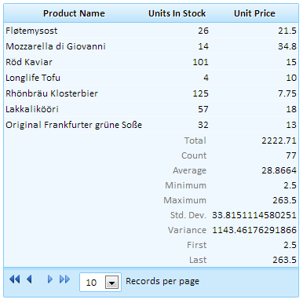Click the Total summary value 2222.71
This screenshot has width=303, height=303.
[x=279, y=141]
